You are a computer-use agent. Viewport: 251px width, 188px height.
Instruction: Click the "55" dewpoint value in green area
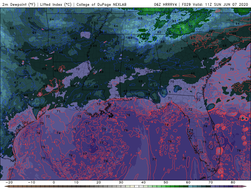coord(190,26)
